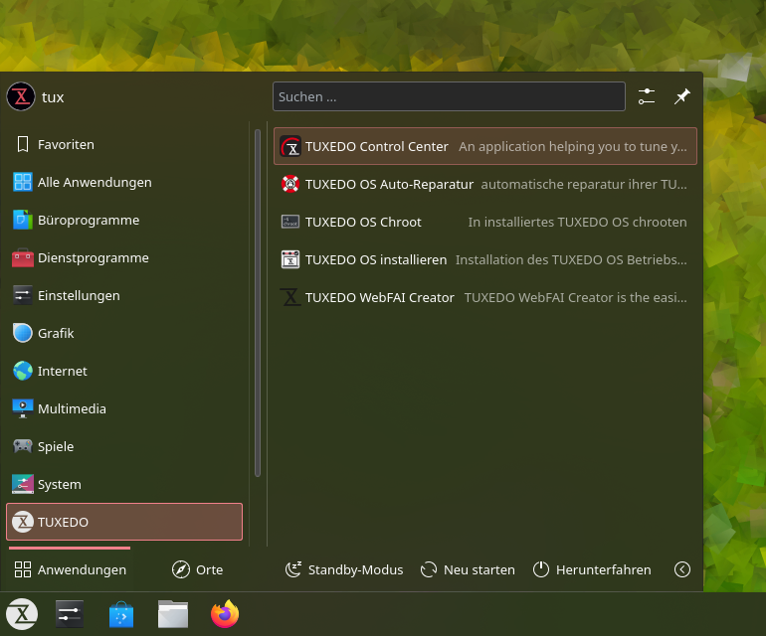This screenshot has width=766, height=636.
Task: Open the Spiele category
Action: (x=124, y=446)
